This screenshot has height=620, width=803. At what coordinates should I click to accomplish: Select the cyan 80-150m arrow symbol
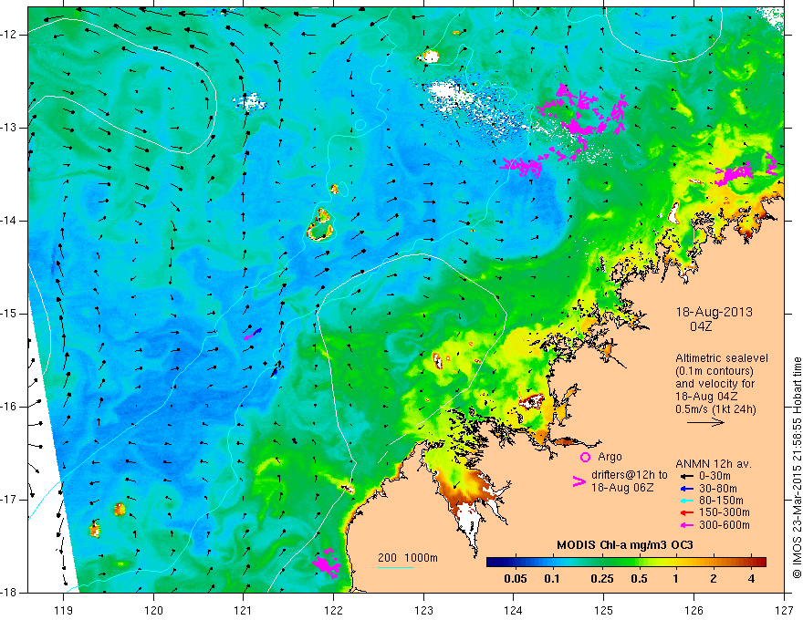686,501
